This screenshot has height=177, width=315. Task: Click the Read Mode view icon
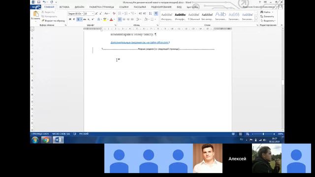tap(233, 134)
